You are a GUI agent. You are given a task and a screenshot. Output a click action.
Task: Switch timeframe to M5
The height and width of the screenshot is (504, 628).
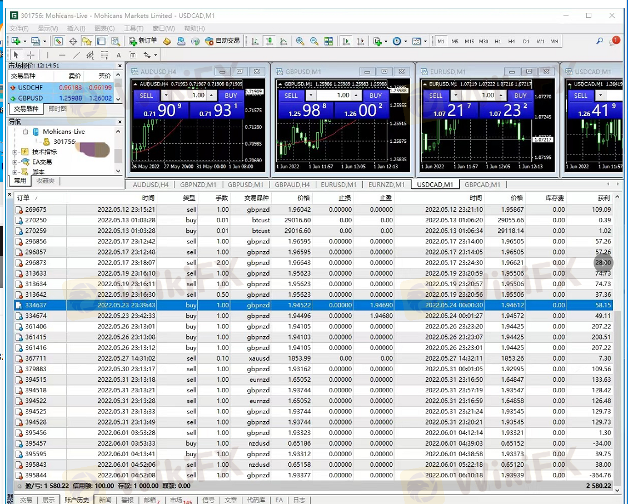[455, 41]
